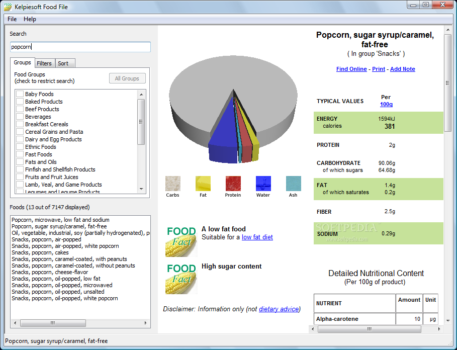This screenshot has height=350, width=457.
Task: Click the 100g serving link
Action: click(386, 104)
